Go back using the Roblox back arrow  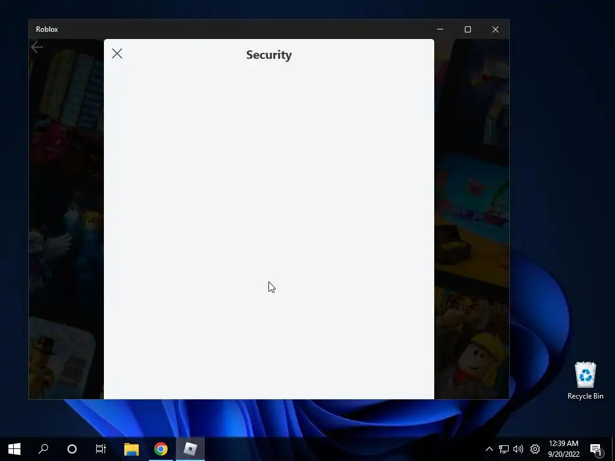click(x=37, y=47)
